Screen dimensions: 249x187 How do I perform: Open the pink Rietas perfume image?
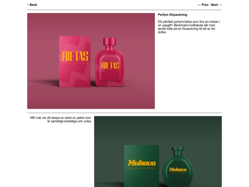(x=91, y=61)
